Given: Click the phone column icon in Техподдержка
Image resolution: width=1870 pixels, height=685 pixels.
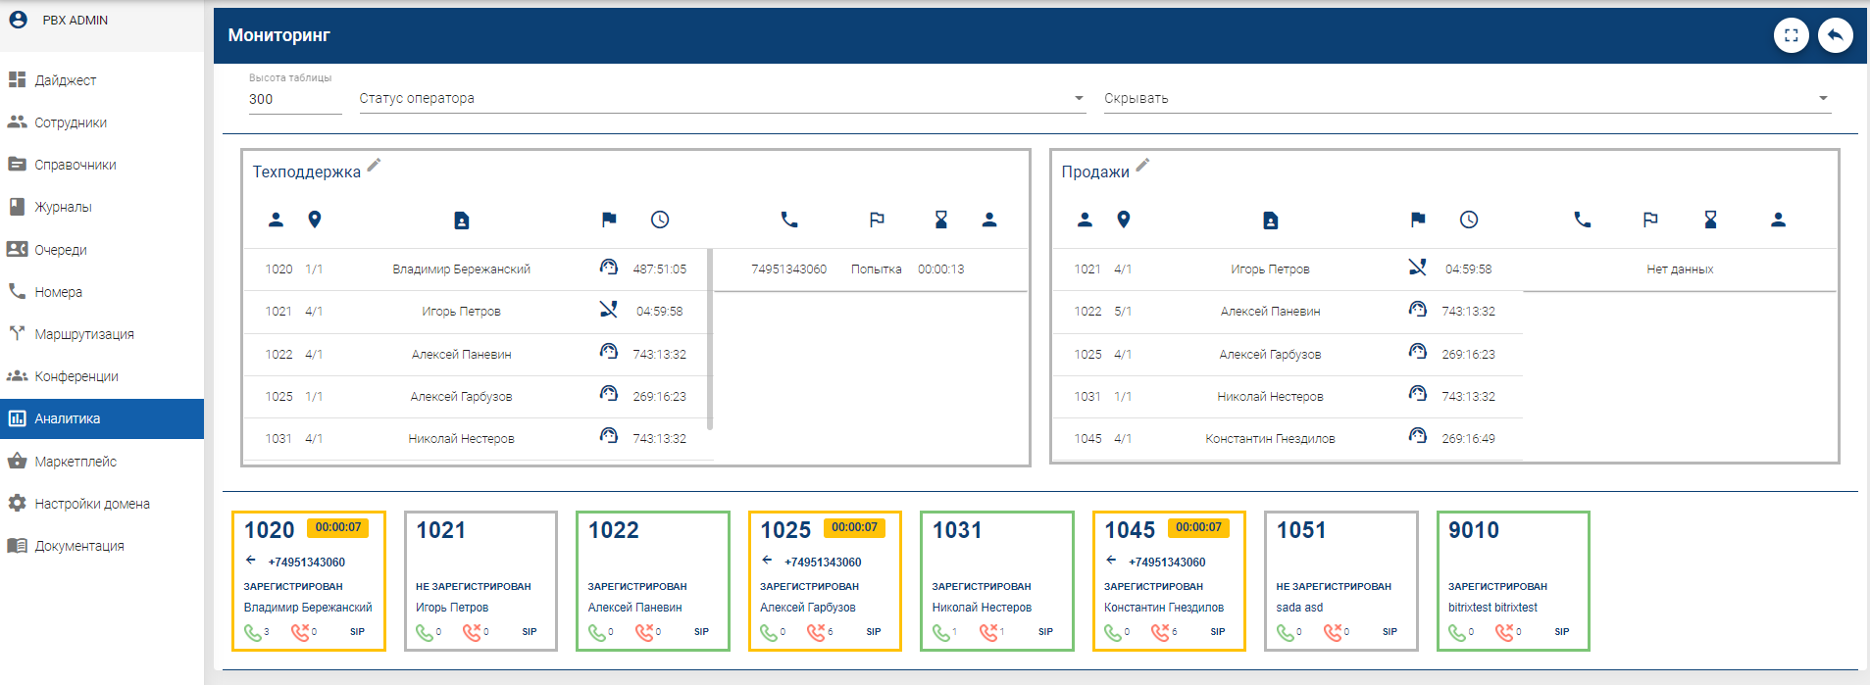Looking at the screenshot, I should 789,220.
